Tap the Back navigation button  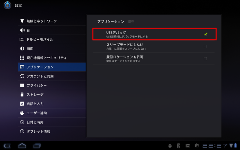coord(7,146)
